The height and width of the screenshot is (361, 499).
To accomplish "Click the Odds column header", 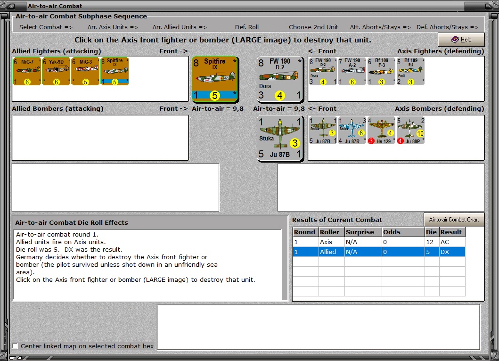I will 403,232.
